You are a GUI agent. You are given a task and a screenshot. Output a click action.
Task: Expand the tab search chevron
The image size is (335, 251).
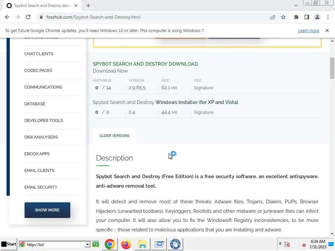(296, 6)
